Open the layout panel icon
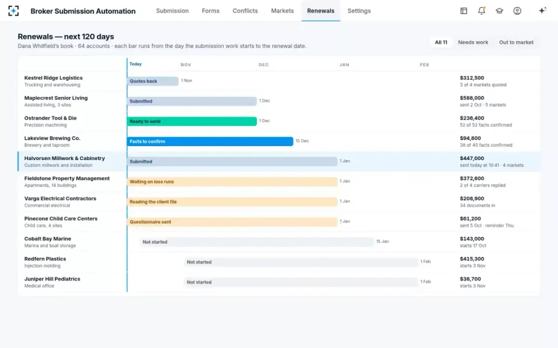 click(464, 11)
